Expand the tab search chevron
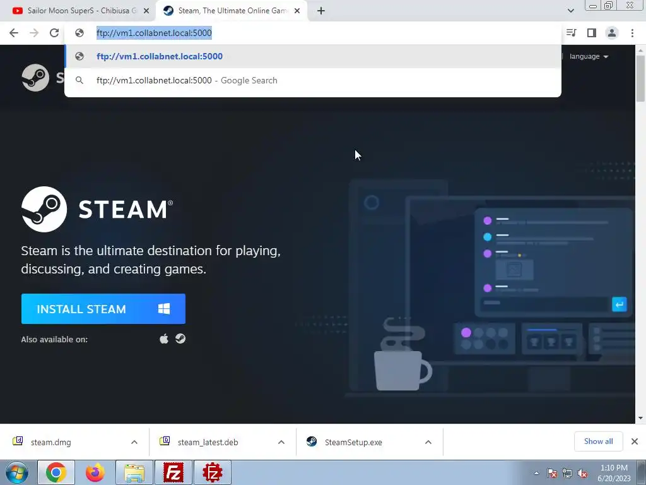646x485 pixels. (x=570, y=11)
